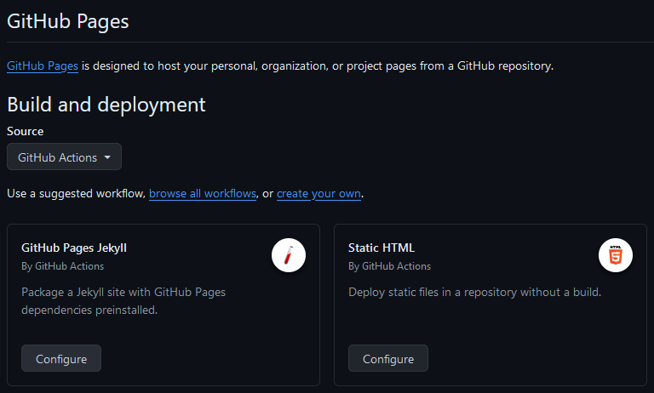Screen dimensions: 654x393
Task: Click 'By GitHub Actions' under GitHub Pages Jekyll
Action: pos(62,266)
